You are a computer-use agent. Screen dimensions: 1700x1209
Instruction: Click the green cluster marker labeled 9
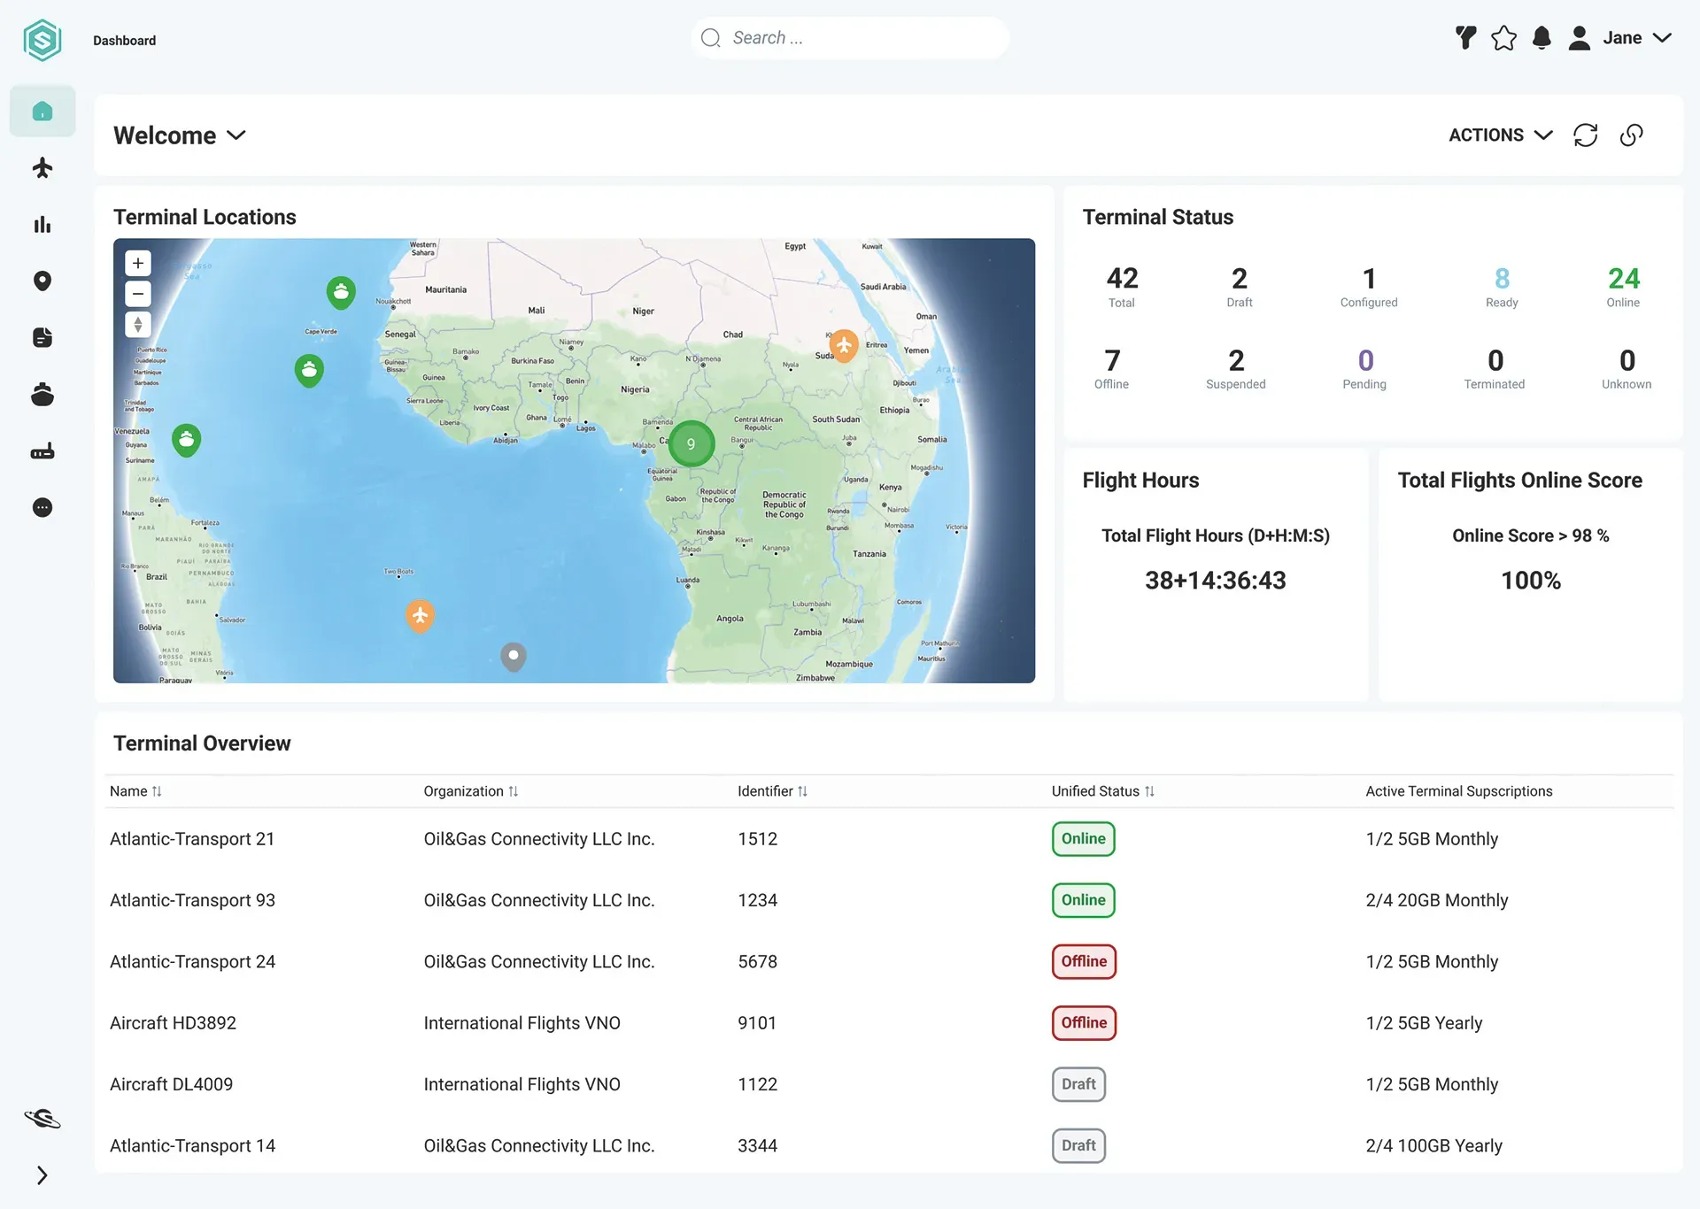click(692, 444)
